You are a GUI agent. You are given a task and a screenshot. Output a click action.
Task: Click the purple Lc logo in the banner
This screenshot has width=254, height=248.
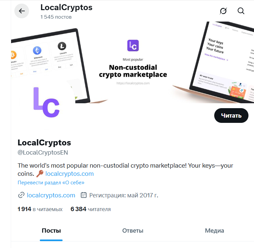coord(133,45)
